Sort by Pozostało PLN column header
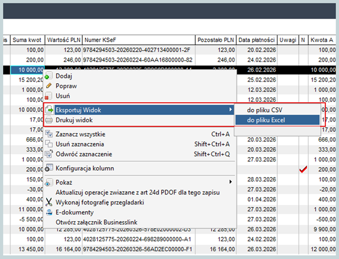The height and width of the screenshot is (259, 339). click(x=216, y=40)
